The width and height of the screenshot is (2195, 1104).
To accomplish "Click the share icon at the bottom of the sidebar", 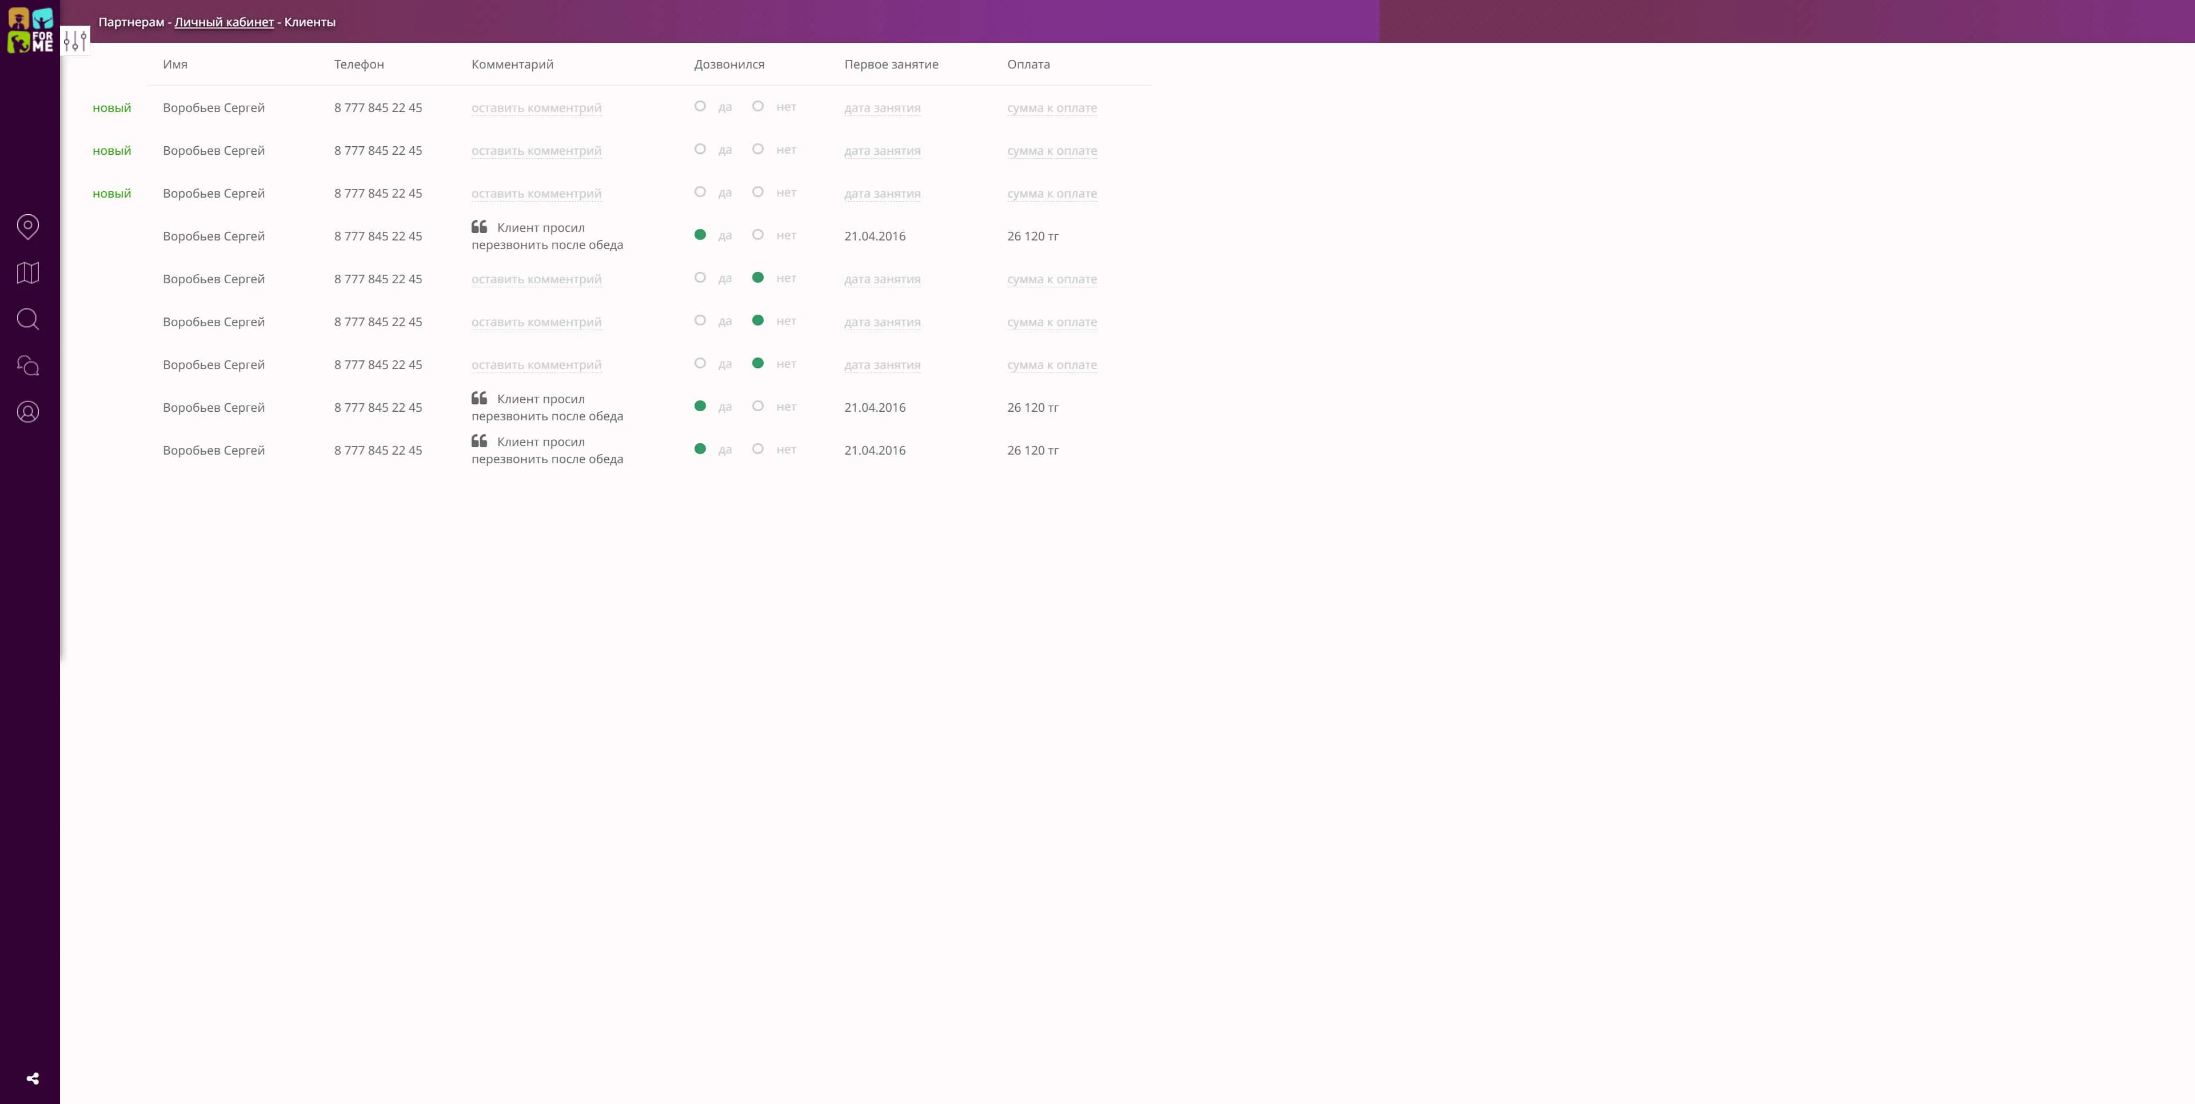I will (x=33, y=1078).
